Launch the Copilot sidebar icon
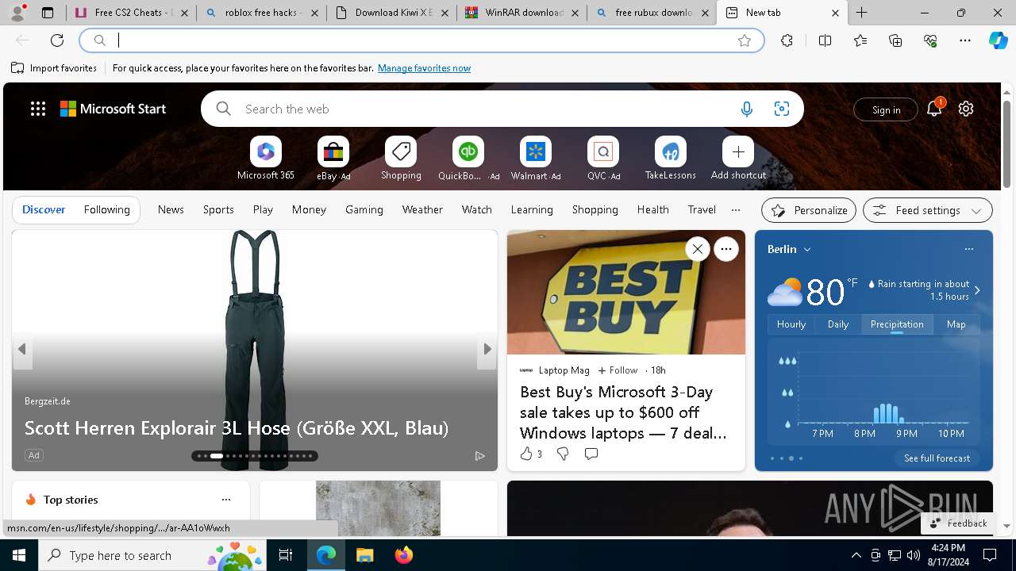The width and height of the screenshot is (1016, 571). click(x=999, y=40)
